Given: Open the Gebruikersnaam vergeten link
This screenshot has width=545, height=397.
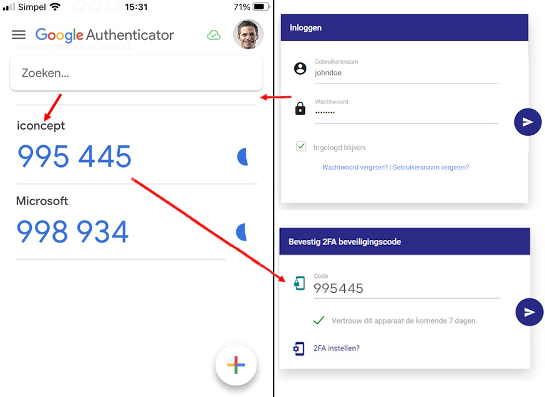Looking at the screenshot, I should point(431,168).
